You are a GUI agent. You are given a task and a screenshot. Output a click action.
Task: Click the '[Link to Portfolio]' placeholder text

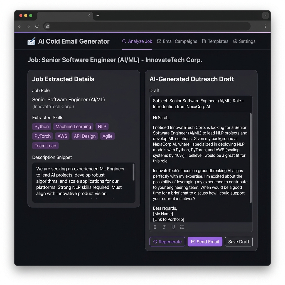pos(168,219)
